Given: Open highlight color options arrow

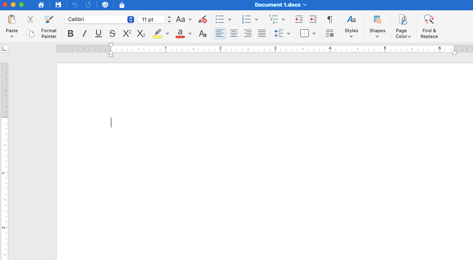Looking at the screenshot, I should (x=167, y=33).
